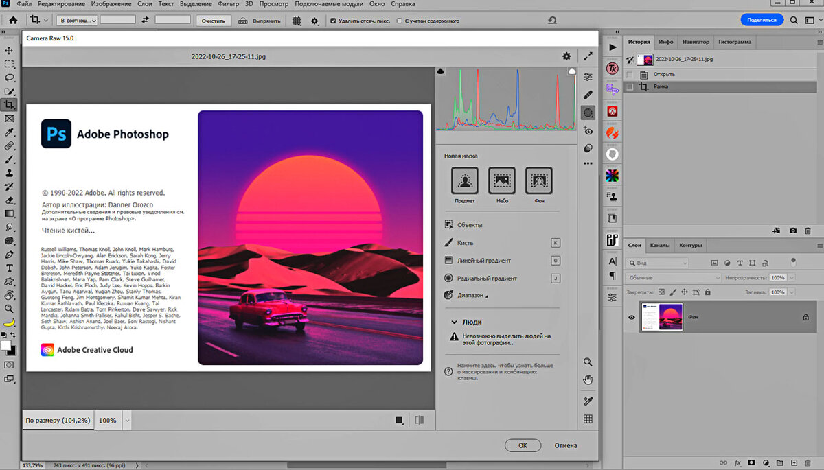Swap crop width and height values
This screenshot has height=470, width=824.
pyautogui.click(x=145, y=21)
